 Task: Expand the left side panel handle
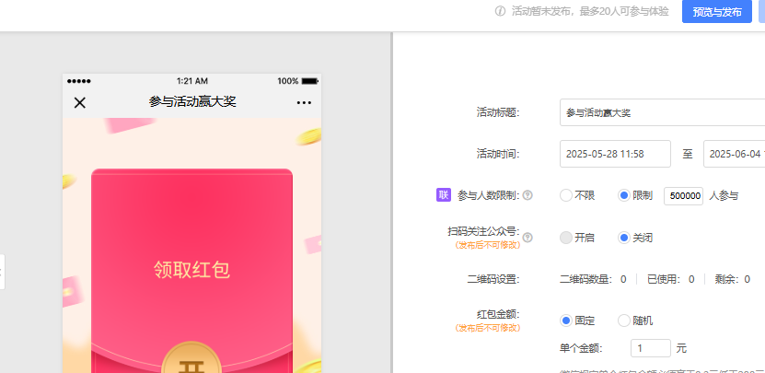(x=2, y=272)
